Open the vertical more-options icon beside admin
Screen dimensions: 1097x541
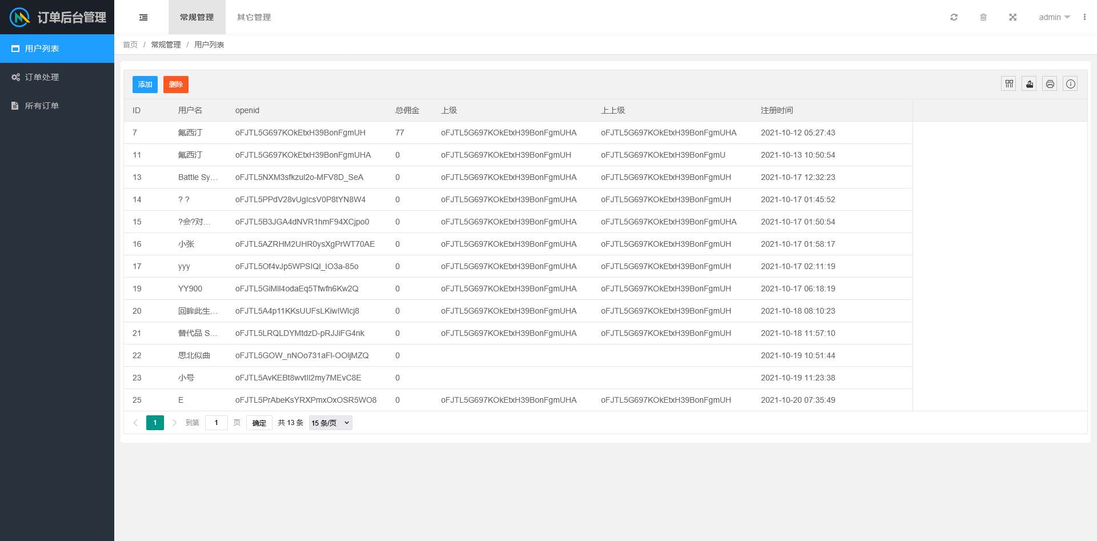(x=1084, y=17)
